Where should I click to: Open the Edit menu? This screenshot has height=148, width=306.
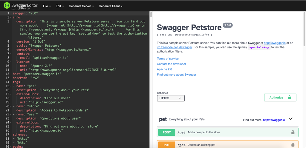tap(60, 6)
